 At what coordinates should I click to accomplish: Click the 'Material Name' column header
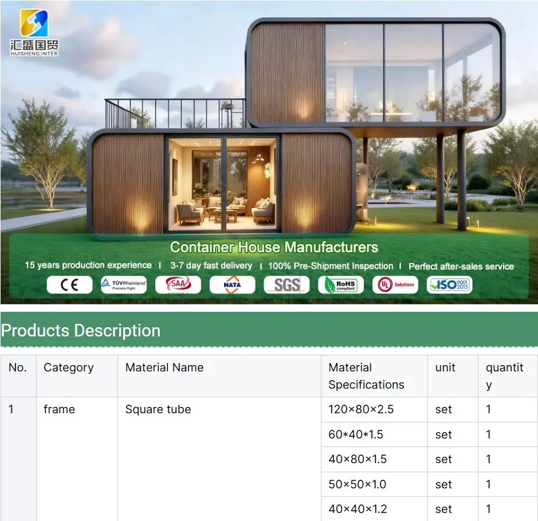tap(164, 367)
